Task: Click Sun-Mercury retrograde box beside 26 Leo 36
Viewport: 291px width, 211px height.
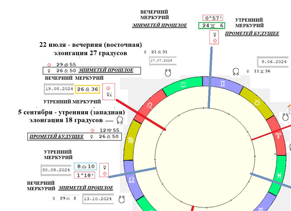Action: click(x=109, y=92)
